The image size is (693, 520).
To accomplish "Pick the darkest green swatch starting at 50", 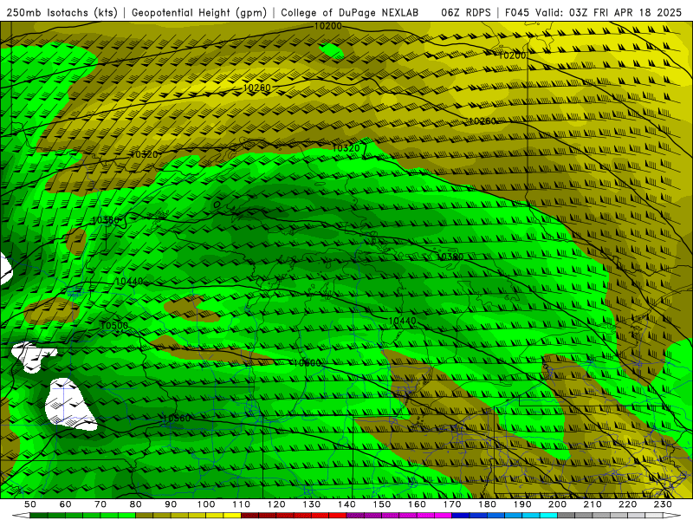I will coord(39,516).
